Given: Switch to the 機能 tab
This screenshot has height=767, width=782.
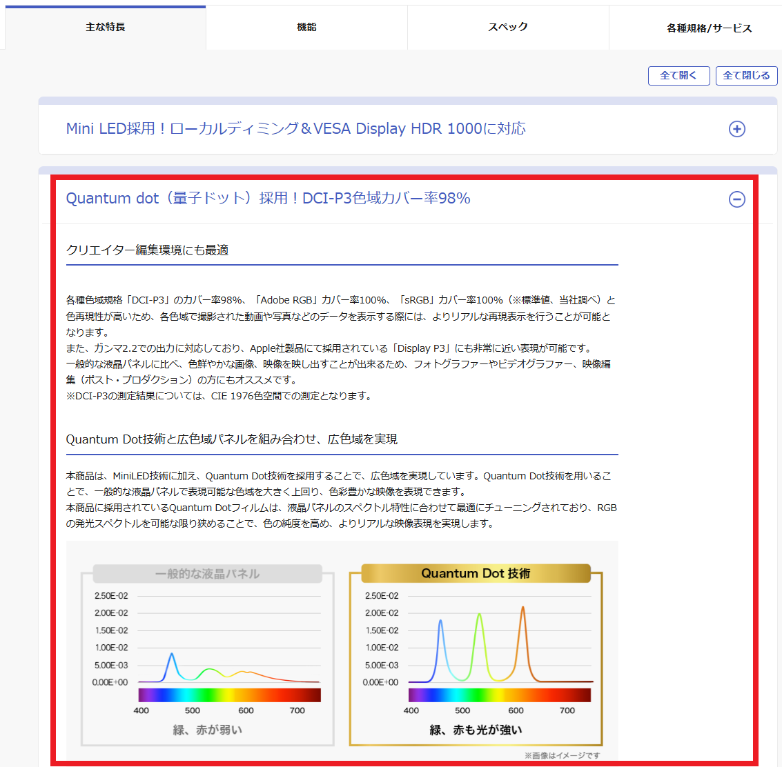Looking at the screenshot, I should pos(306,27).
